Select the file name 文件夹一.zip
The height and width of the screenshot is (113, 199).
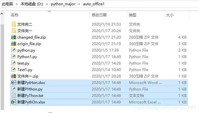click(28, 76)
